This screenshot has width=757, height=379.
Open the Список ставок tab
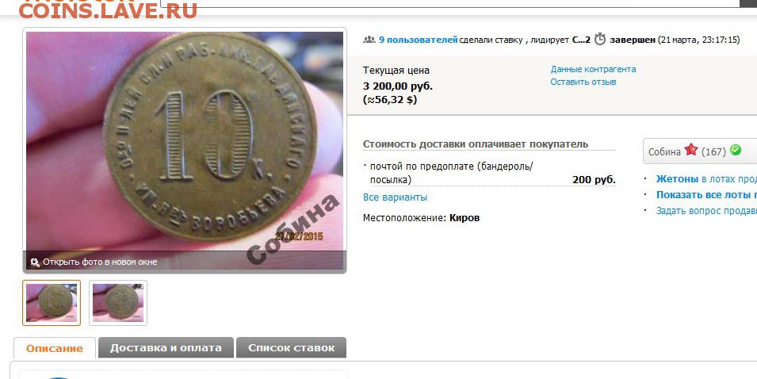(x=291, y=347)
